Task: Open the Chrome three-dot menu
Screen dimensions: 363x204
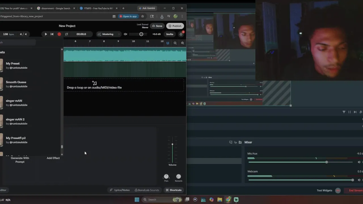Action: pyautogui.click(x=182, y=16)
